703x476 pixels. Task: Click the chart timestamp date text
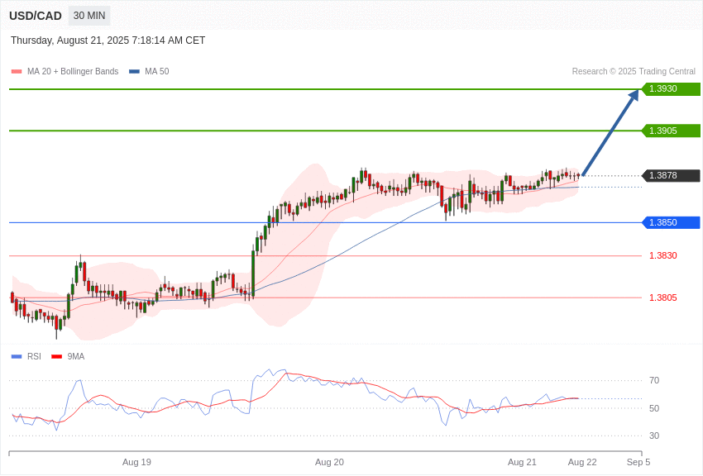(x=108, y=40)
